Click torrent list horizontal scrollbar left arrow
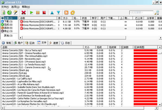 point(20,38)
